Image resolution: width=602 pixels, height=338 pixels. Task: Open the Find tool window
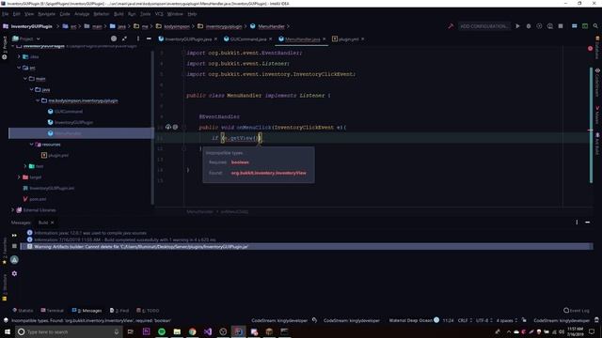119,311
